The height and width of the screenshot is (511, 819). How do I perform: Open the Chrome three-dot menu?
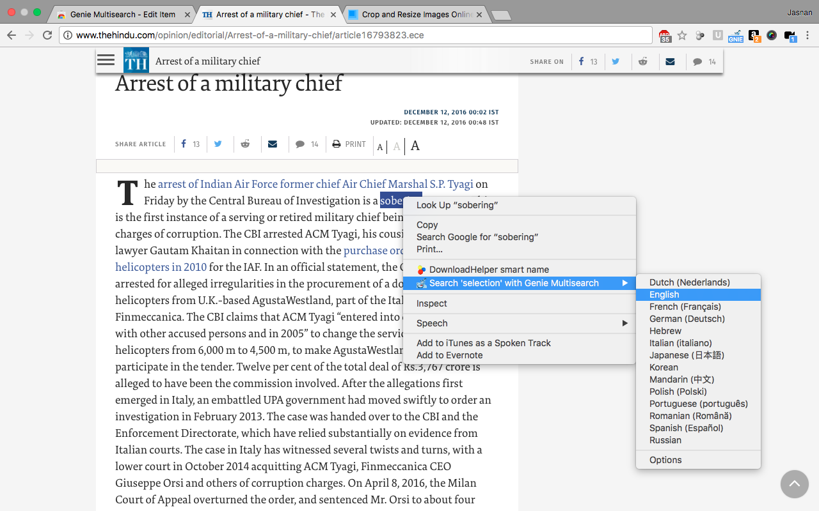click(x=807, y=35)
